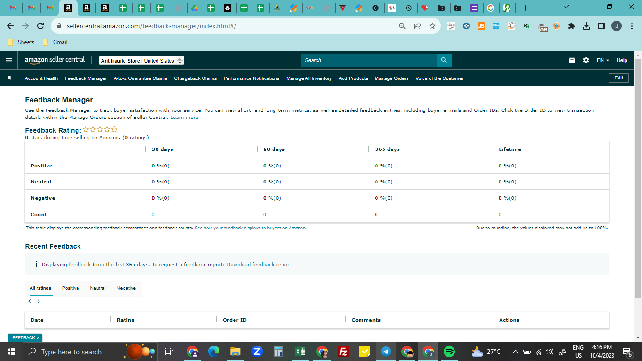The width and height of the screenshot is (642, 361).
Task: Open FileZilla from the taskbar
Action: coord(344,352)
